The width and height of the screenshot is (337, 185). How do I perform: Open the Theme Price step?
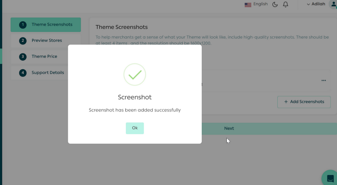[x=45, y=57]
